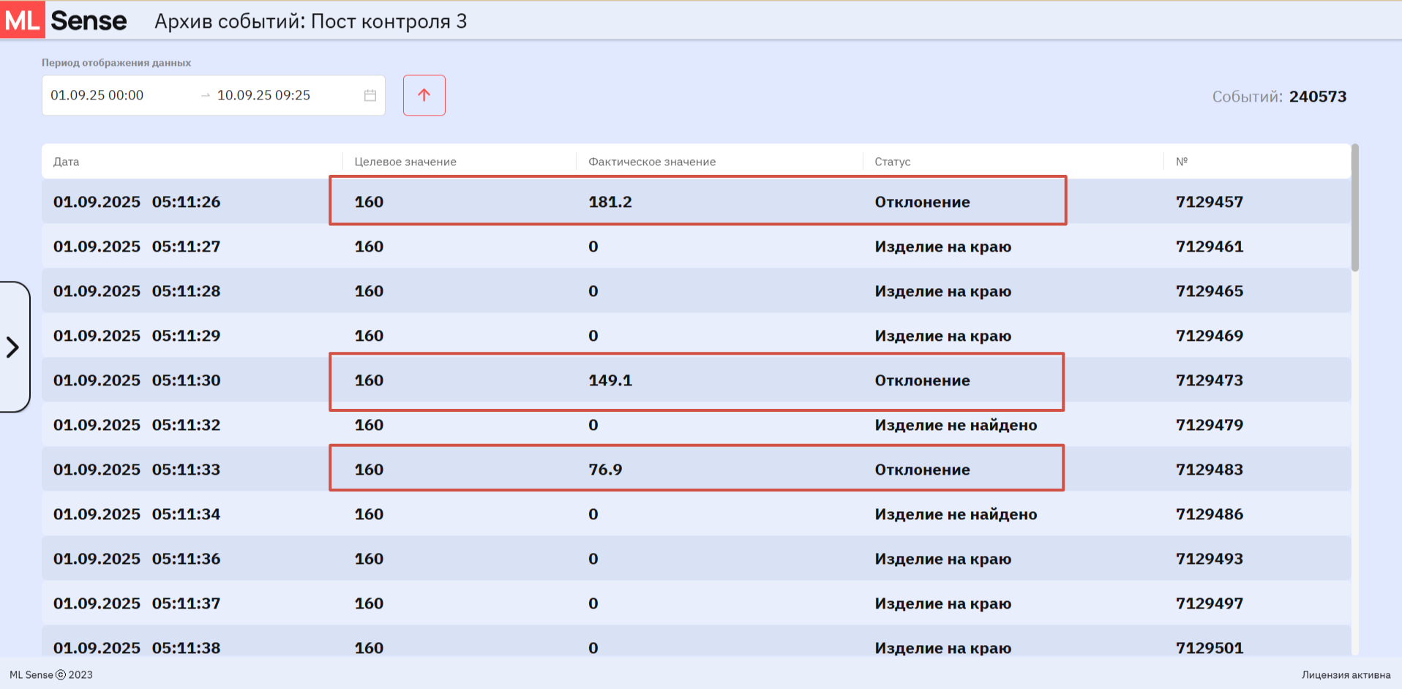Click the Событий count 240573
This screenshot has width=1402, height=689.
point(1316,97)
